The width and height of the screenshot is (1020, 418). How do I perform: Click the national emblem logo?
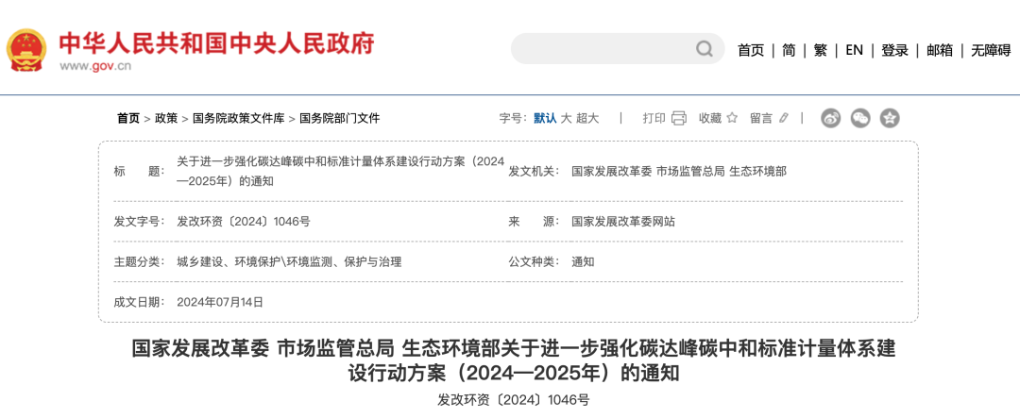click(x=26, y=49)
